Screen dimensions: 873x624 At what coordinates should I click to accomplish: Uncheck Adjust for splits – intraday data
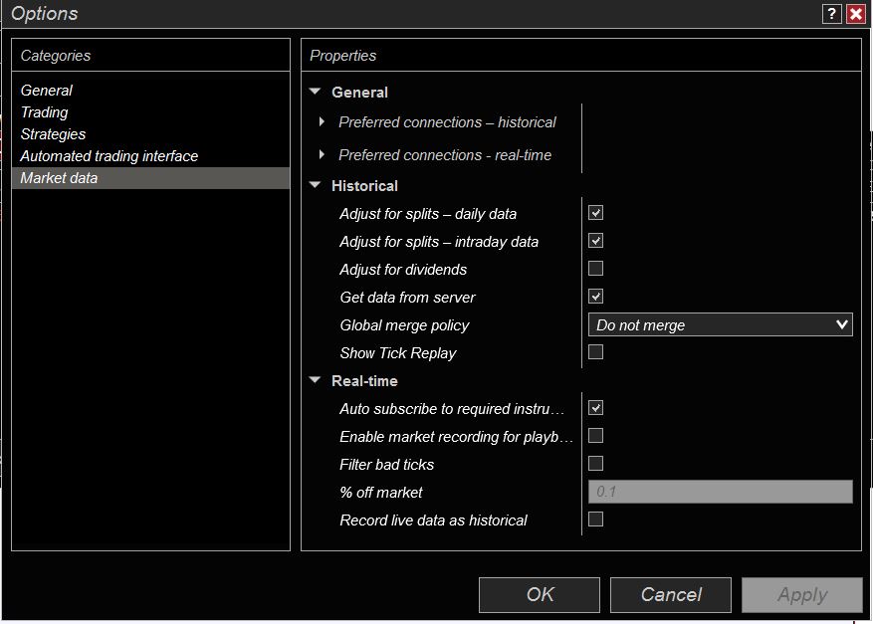(x=595, y=241)
